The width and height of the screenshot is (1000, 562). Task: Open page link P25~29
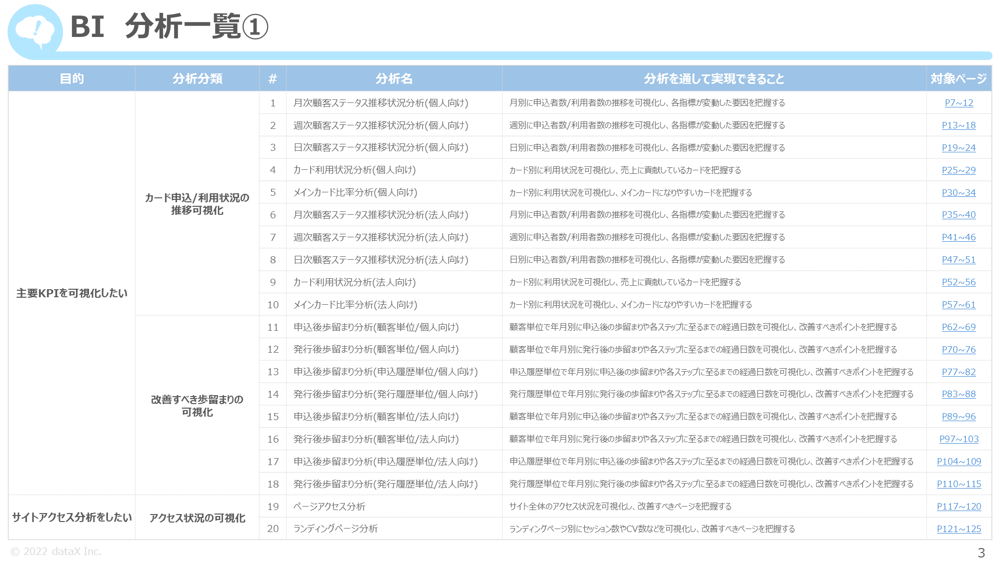click(x=958, y=170)
